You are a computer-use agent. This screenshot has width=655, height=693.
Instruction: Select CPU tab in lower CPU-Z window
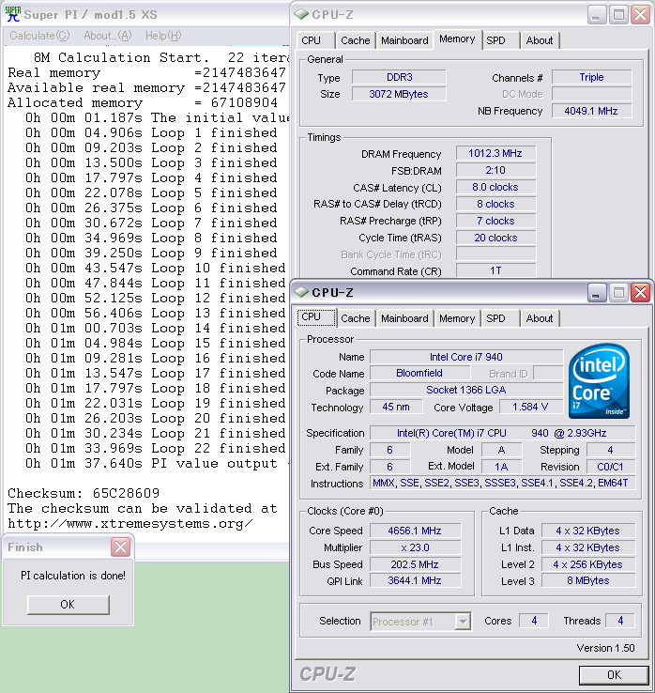(316, 317)
